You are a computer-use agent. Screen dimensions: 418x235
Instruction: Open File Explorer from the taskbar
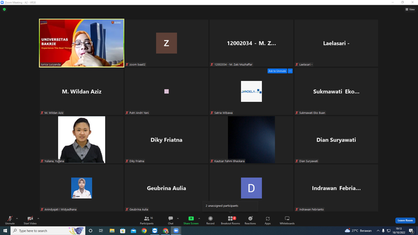(112, 230)
